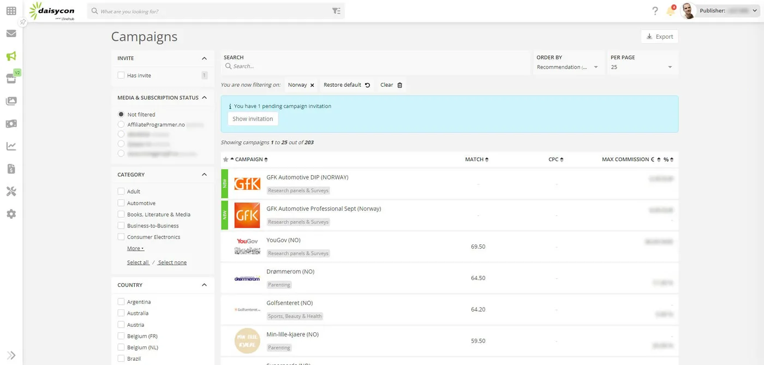Screen dimensions: 764x365
Task: Open the money bill icon in sidebar
Action: [x=11, y=124]
